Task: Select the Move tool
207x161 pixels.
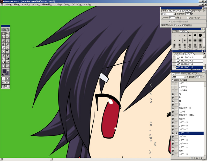Action: [x=8, y=34]
